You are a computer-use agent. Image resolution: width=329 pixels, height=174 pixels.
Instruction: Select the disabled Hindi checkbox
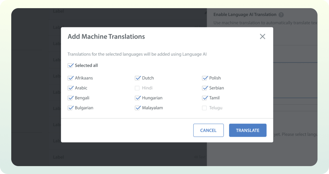[x=138, y=88]
